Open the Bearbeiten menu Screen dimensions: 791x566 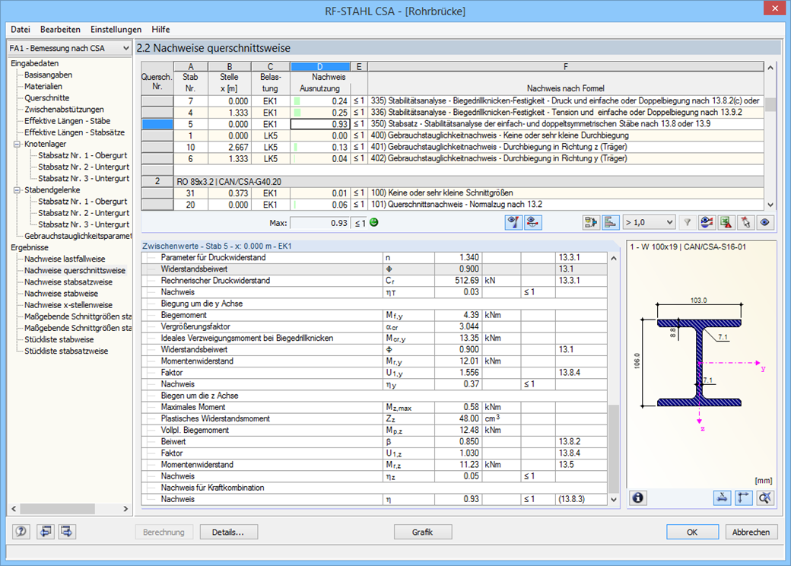click(x=60, y=29)
